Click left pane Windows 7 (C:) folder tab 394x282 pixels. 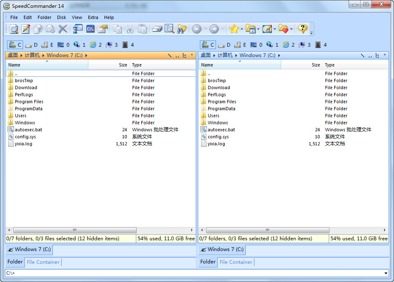coord(29,250)
